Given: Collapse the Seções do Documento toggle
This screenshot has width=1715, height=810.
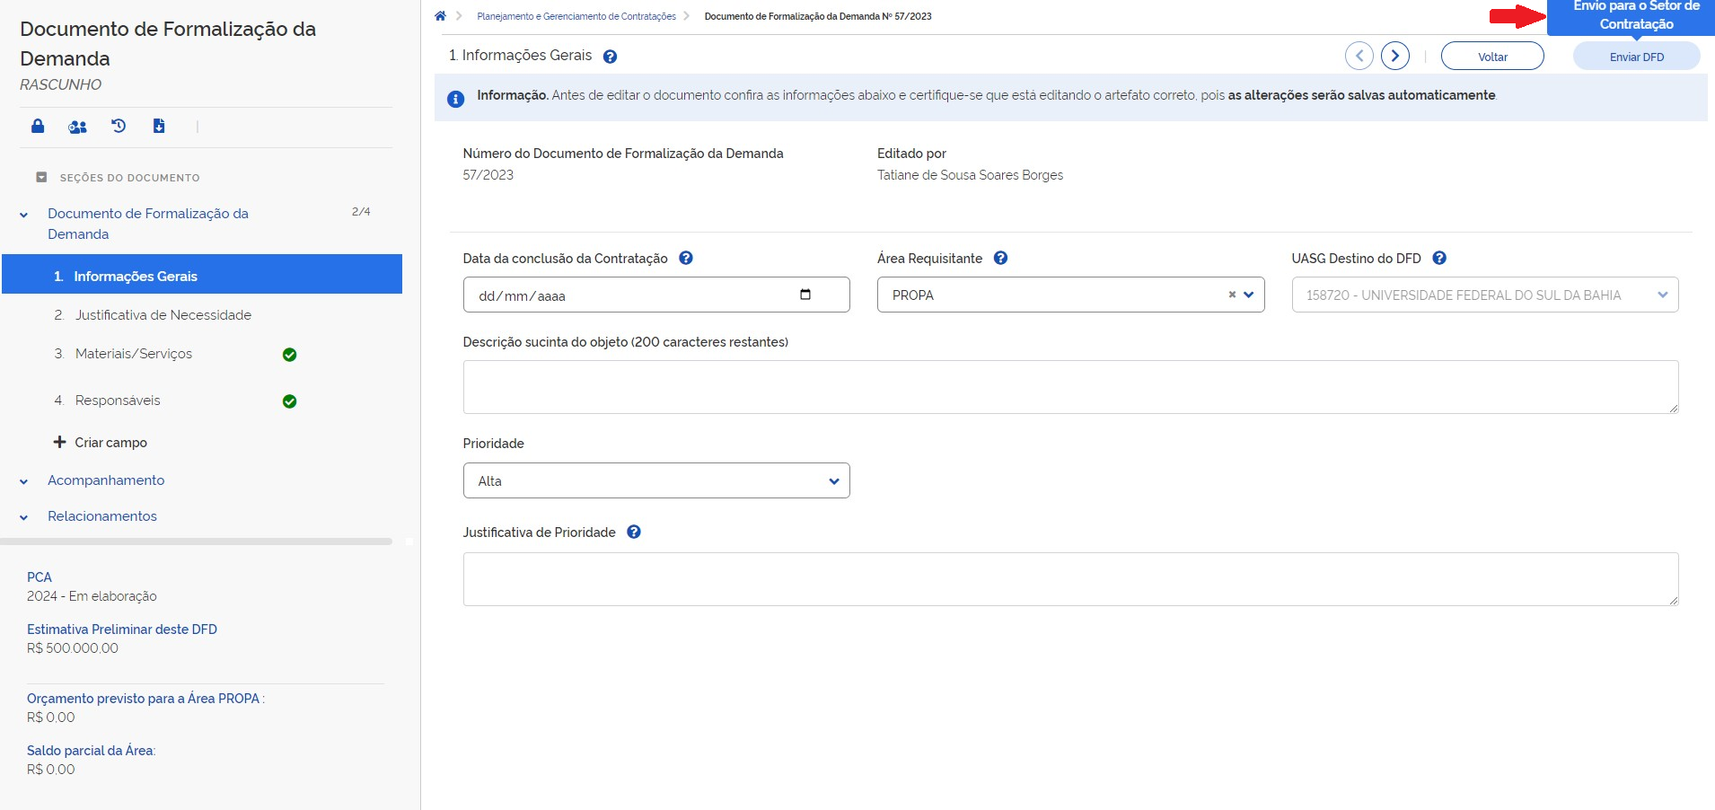Looking at the screenshot, I should click(41, 178).
